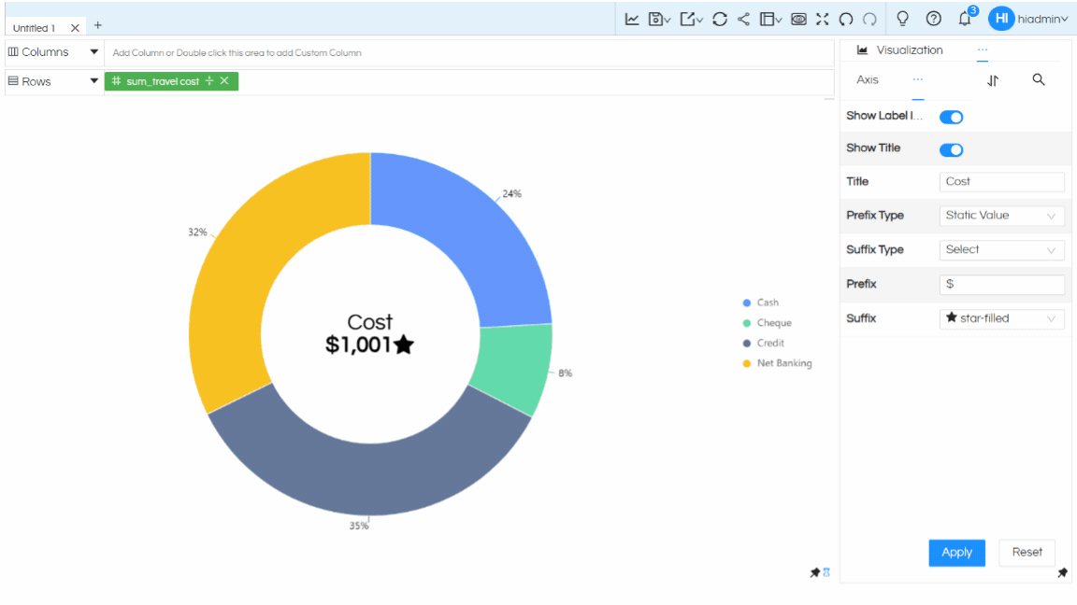1077x605 pixels.
Task: Click the 24% data label
Action: pyautogui.click(x=511, y=194)
